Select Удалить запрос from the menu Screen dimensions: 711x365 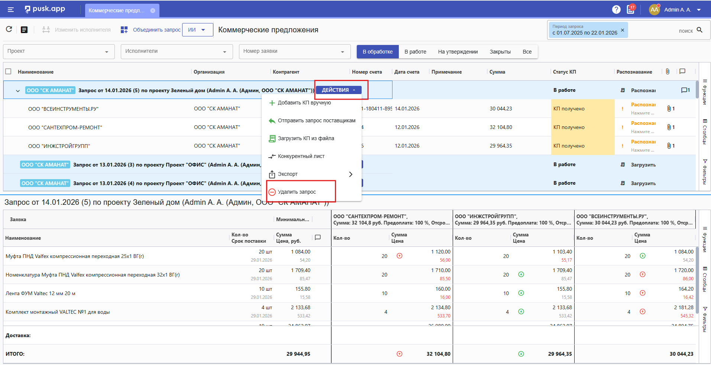click(x=297, y=192)
